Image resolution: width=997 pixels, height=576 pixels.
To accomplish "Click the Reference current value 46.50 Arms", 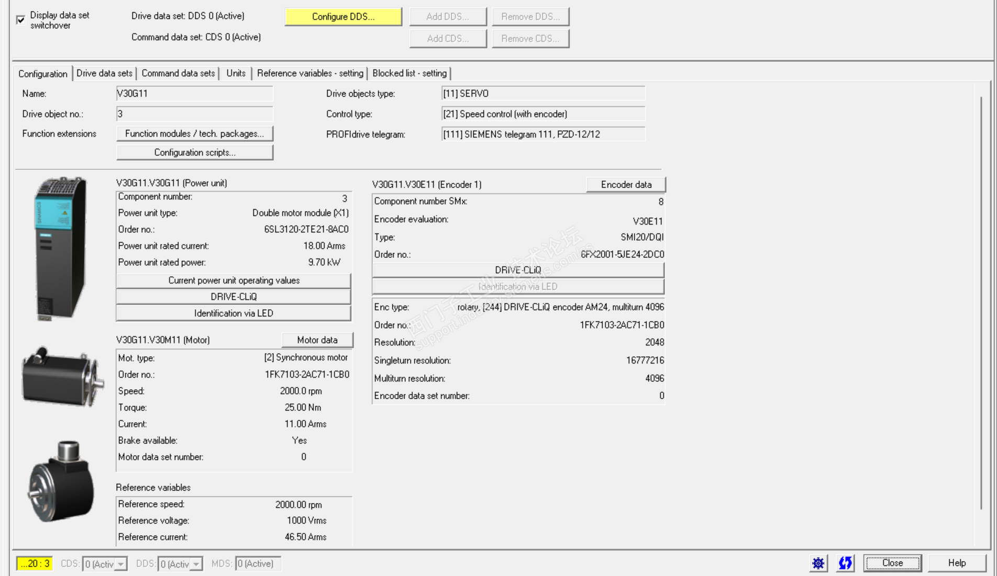I will point(305,537).
